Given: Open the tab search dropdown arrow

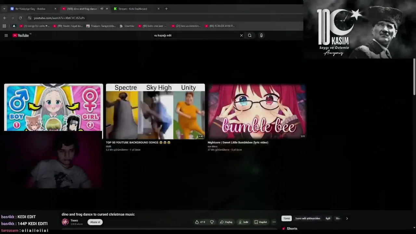Looking at the screenshot, I should point(4,9).
